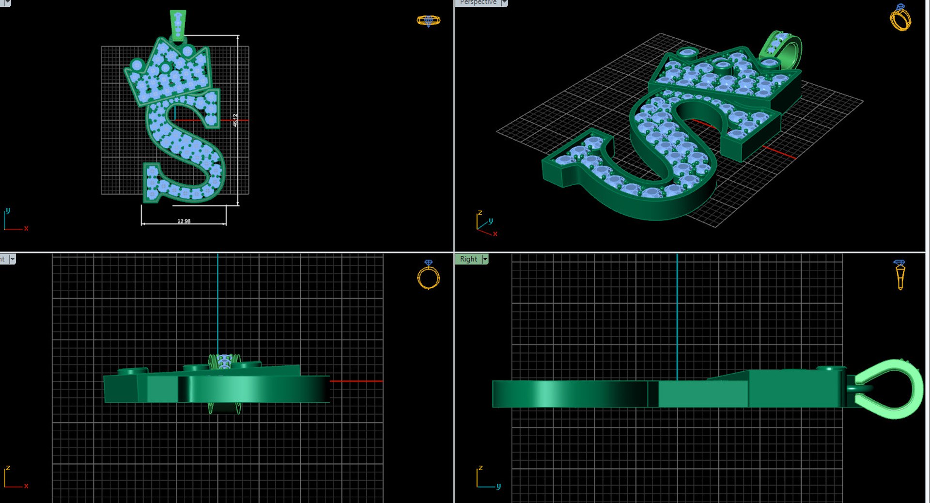Select the Right viewport title tab

tap(468, 259)
